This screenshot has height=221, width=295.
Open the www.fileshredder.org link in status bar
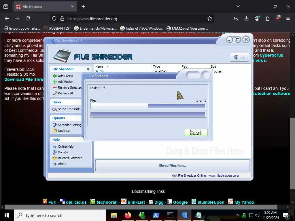coord(224,176)
